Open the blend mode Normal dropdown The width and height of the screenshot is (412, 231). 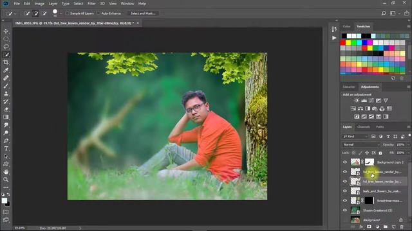click(361, 144)
